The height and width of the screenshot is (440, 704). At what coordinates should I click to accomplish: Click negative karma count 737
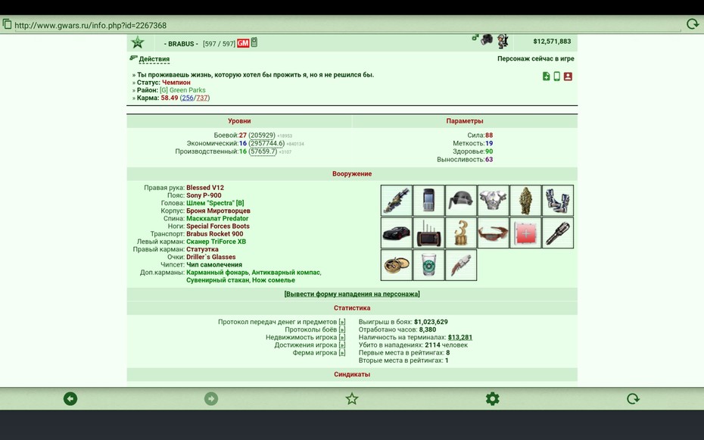tap(201, 98)
